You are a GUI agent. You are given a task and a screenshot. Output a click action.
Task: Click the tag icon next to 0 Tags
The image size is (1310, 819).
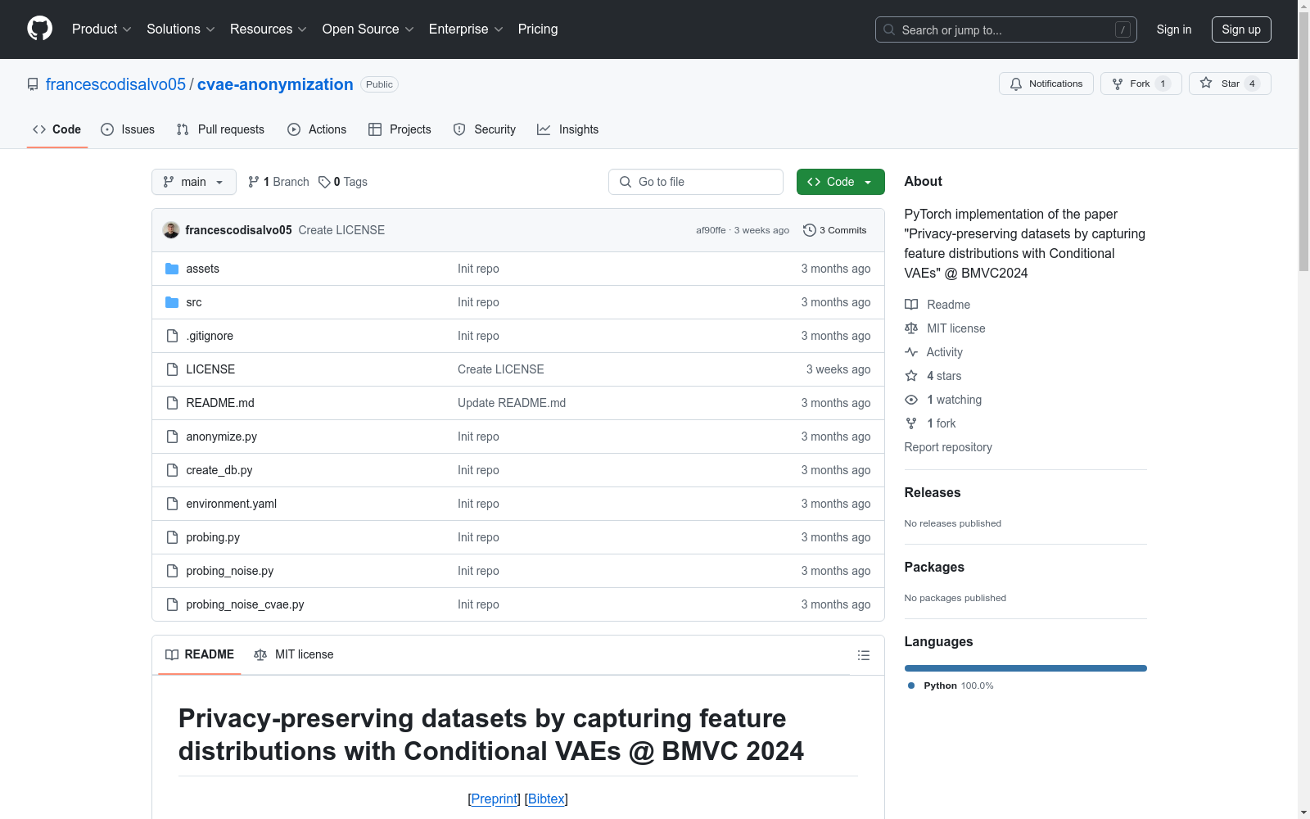(x=324, y=182)
